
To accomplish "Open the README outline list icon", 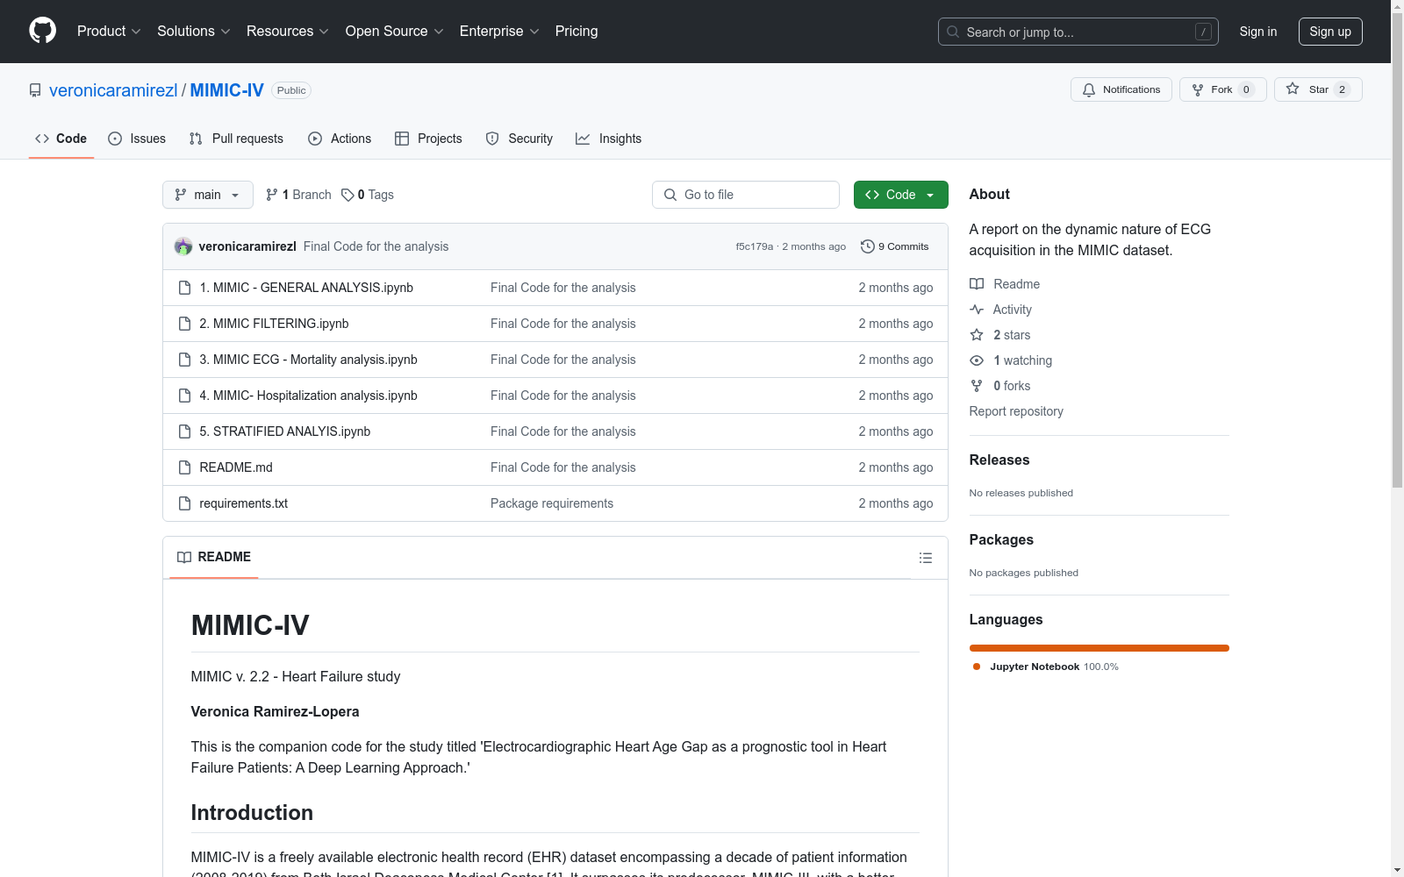I will pos(925,558).
